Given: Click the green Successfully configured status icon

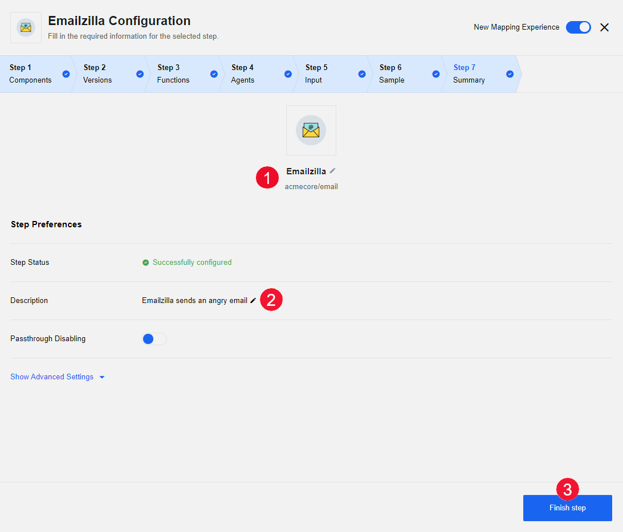Looking at the screenshot, I should click(145, 263).
